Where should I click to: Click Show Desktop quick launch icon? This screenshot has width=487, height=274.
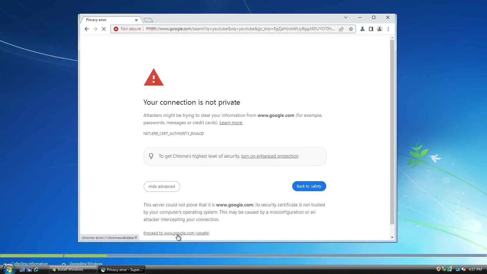[22, 269]
